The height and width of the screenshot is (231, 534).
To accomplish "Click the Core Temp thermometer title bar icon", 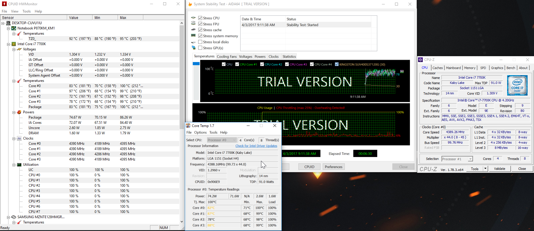I will (x=188, y=126).
